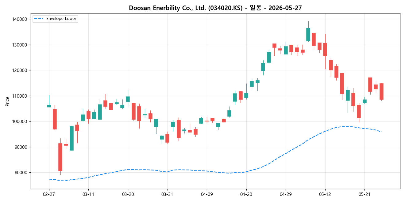Click the 05-12 x-axis date label
The width and height of the screenshot is (405, 202).
coord(325,194)
